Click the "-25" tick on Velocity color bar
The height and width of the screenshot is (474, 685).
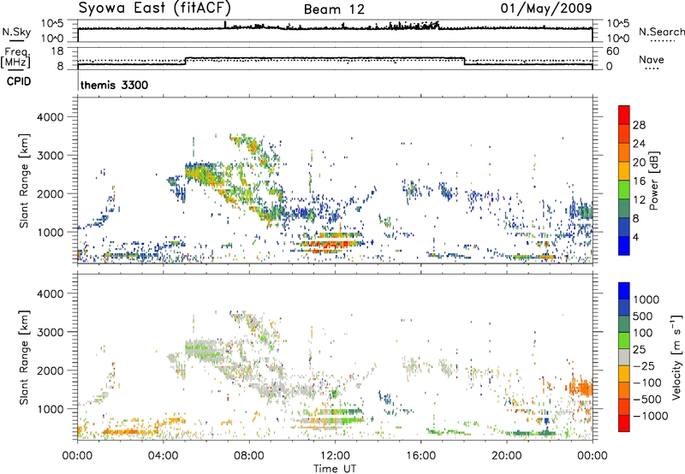(x=644, y=365)
